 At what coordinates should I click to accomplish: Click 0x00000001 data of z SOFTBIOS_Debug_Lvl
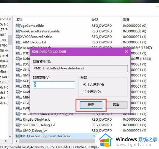135,125
